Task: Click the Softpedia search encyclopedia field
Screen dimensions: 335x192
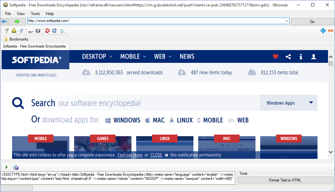Action: tap(145, 103)
